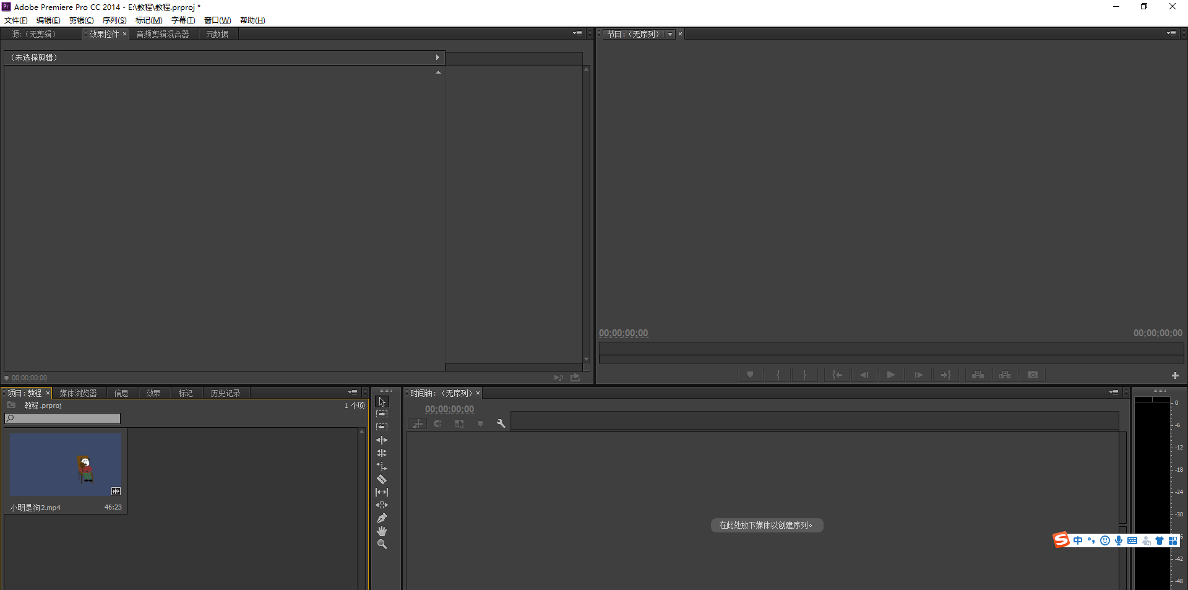Open Program monitor panel menu
The width and height of the screenshot is (1188, 590).
point(1171,33)
